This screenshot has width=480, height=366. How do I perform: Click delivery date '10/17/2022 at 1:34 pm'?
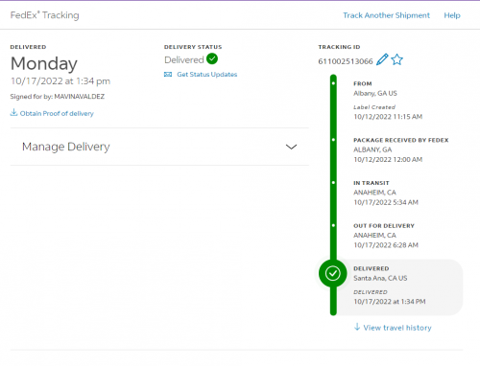[60, 81]
